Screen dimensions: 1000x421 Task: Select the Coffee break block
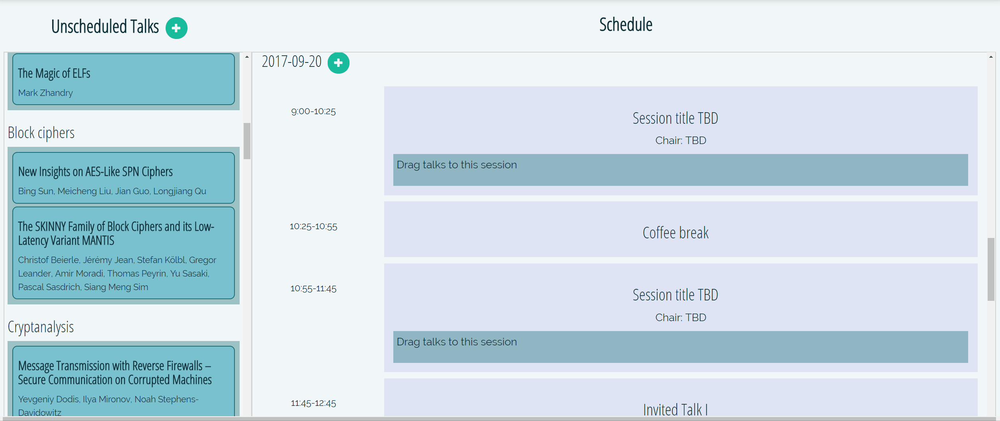click(676, 232)
